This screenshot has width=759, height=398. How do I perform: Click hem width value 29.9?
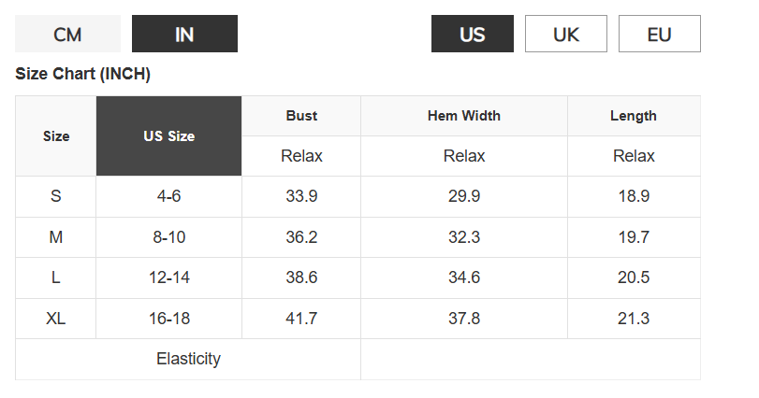(x=463, y=196)
